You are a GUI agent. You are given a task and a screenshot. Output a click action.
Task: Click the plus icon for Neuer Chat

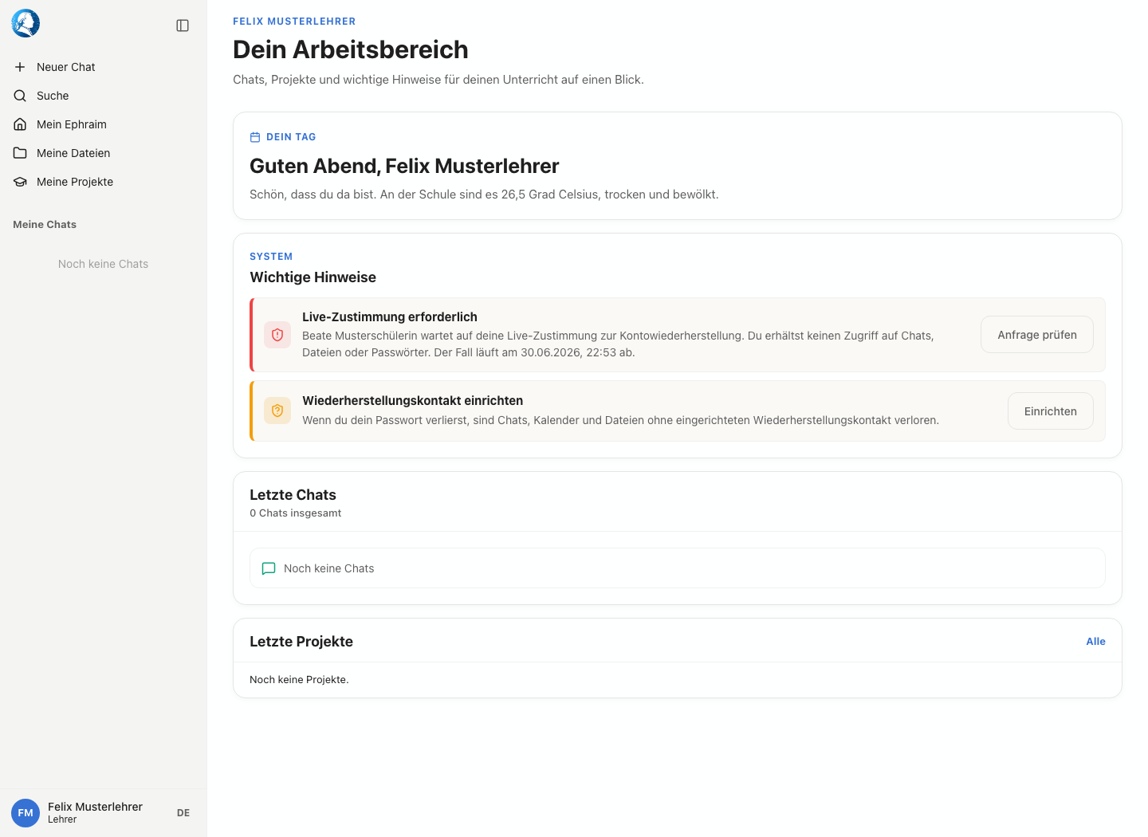tap(20, 67)
